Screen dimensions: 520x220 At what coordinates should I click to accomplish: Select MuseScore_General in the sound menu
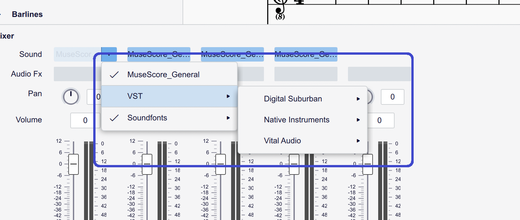(169, 75)
